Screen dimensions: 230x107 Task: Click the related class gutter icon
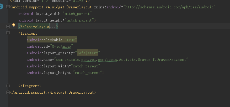(x=1, y=7)
